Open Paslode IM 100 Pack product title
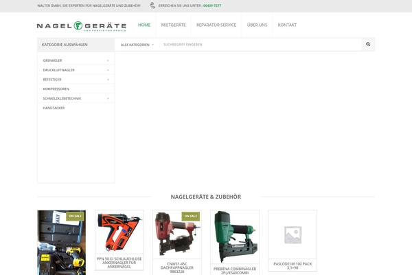The height and width of the screenshot is (275, 412). [x=293, y=266]
